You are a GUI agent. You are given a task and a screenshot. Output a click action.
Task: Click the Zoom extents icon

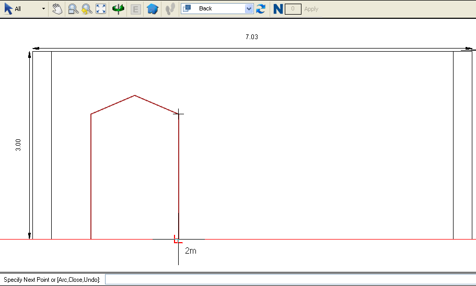click(x=101, y=9)
